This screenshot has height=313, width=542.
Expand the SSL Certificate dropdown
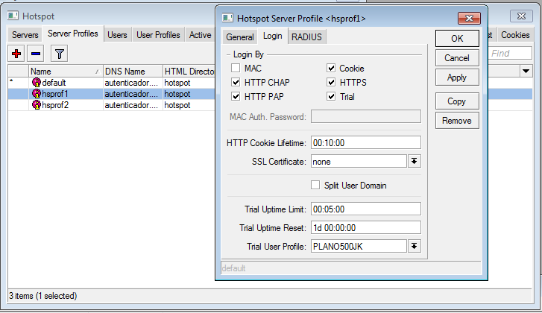pos(415,161)
